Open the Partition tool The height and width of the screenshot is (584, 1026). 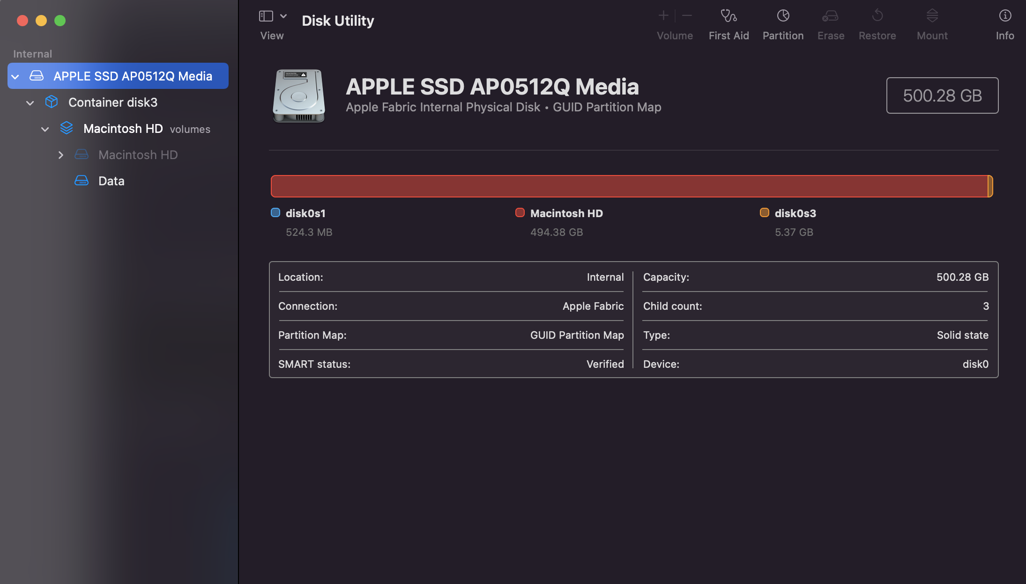coord(783,16)
